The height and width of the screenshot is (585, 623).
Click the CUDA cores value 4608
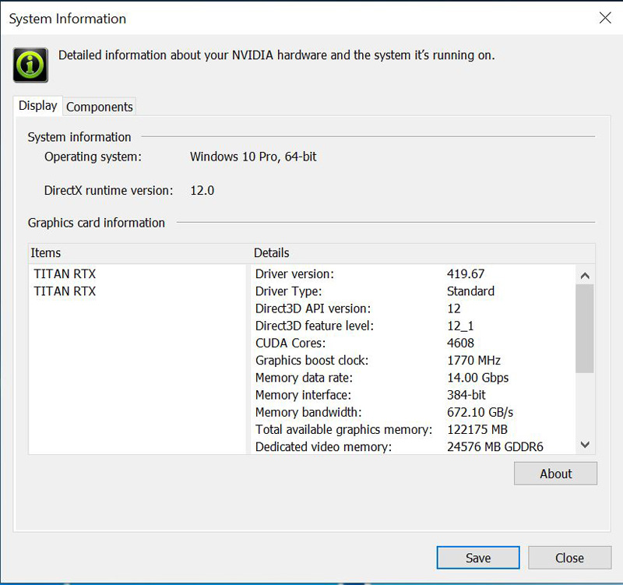[x=460, y=343]
